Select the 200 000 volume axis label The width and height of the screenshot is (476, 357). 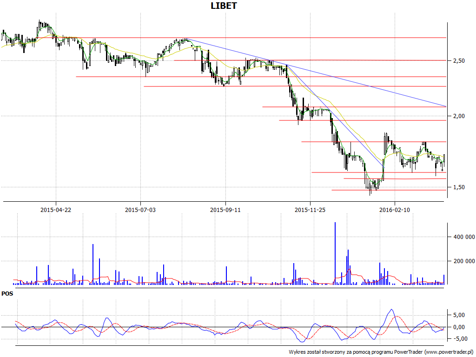pyautogui.click(x=464, y=261)
